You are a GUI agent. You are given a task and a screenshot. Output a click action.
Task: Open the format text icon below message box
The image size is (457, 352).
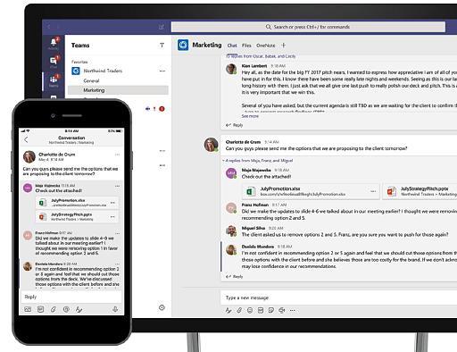(228, 310)
